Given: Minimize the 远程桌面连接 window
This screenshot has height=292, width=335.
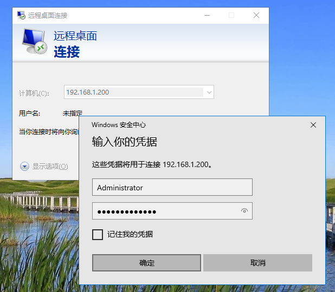Looking at the screenshot, I should (x=207, y=15).
